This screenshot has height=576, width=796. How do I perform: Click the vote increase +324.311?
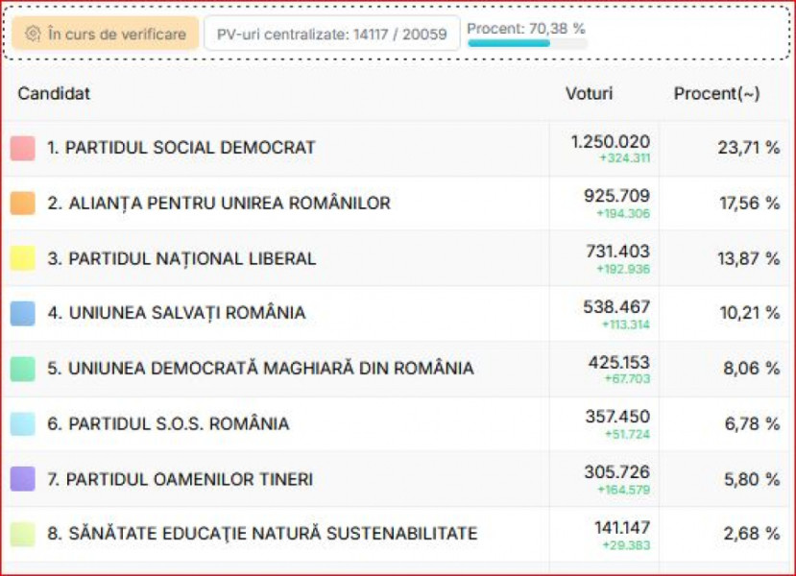pyautogui.click(x=624, y=157)
